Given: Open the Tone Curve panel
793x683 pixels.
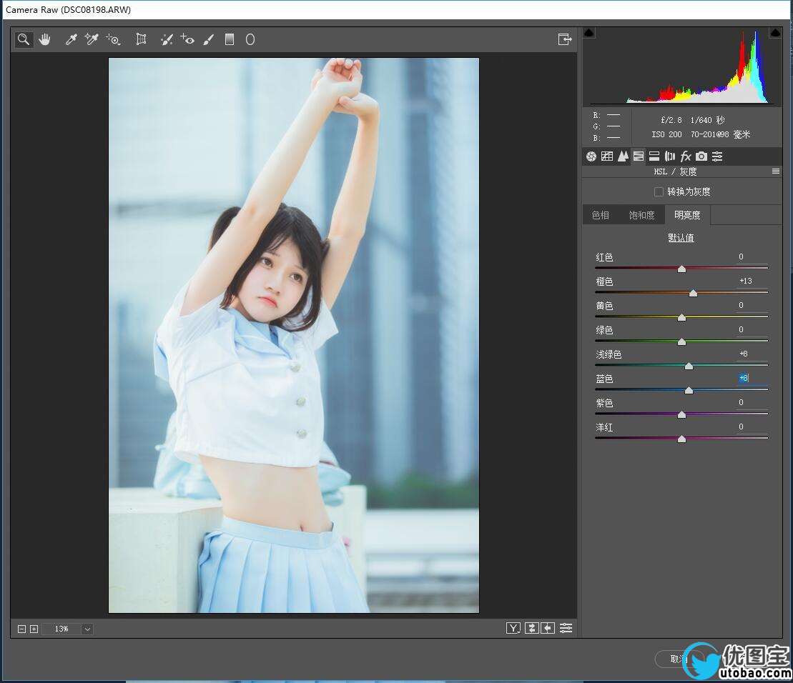Looking at the screenshot, I should point(607,156).
